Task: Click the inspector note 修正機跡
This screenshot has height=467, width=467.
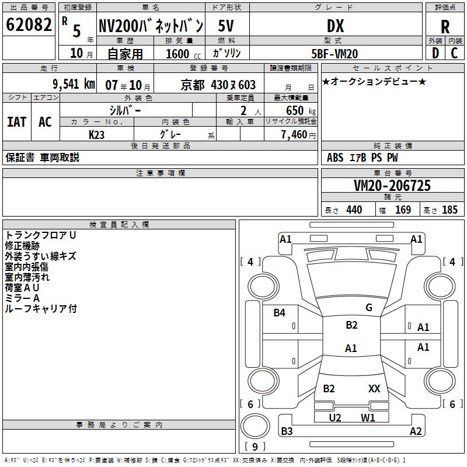Action: pos(22,246)
